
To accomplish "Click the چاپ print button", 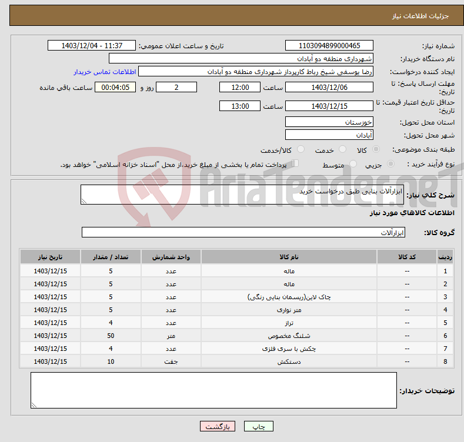I will [259, 426].
